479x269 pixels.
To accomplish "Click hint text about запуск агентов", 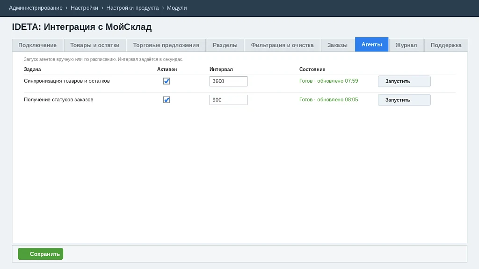I will [x=103, y=59].
